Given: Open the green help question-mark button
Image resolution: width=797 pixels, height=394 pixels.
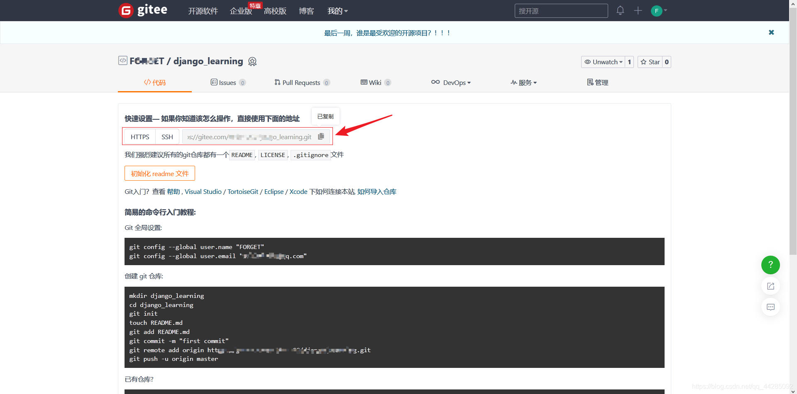Looking at the screenshot, I should [x=770, y=265].
